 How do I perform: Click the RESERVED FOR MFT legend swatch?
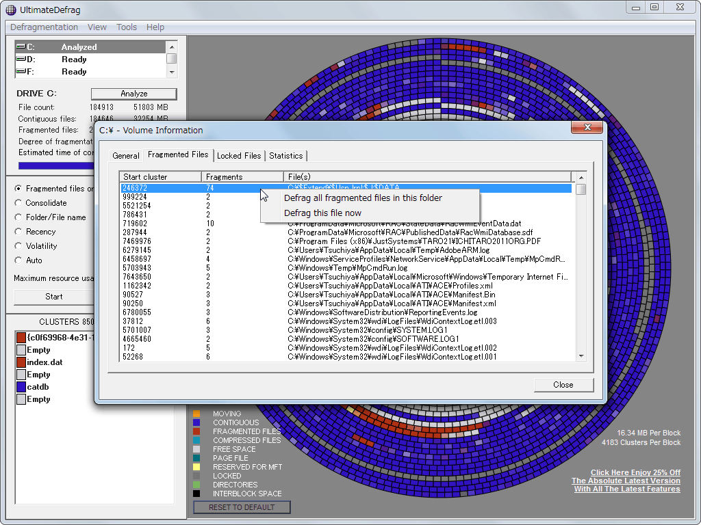196,468
